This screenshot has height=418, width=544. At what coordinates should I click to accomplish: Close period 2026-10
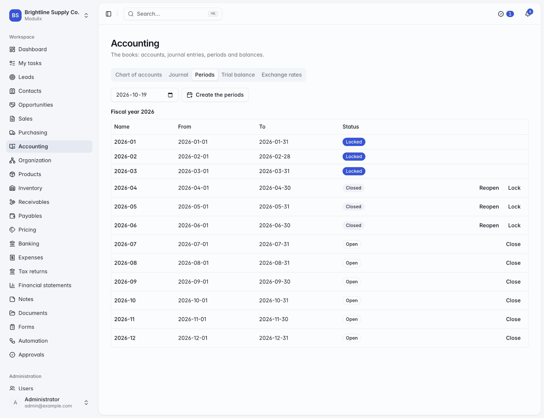(x=513, y=300)
